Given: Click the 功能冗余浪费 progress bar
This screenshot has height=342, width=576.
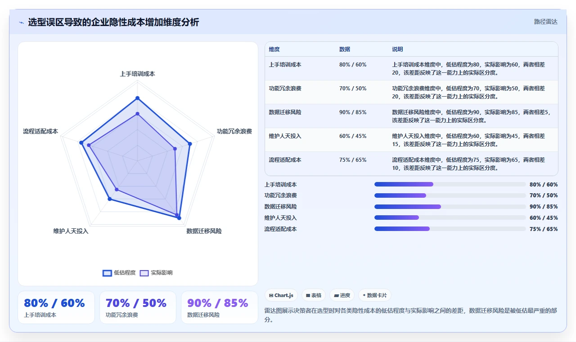Looking at the screenshot, I should (x=450, y=195).
